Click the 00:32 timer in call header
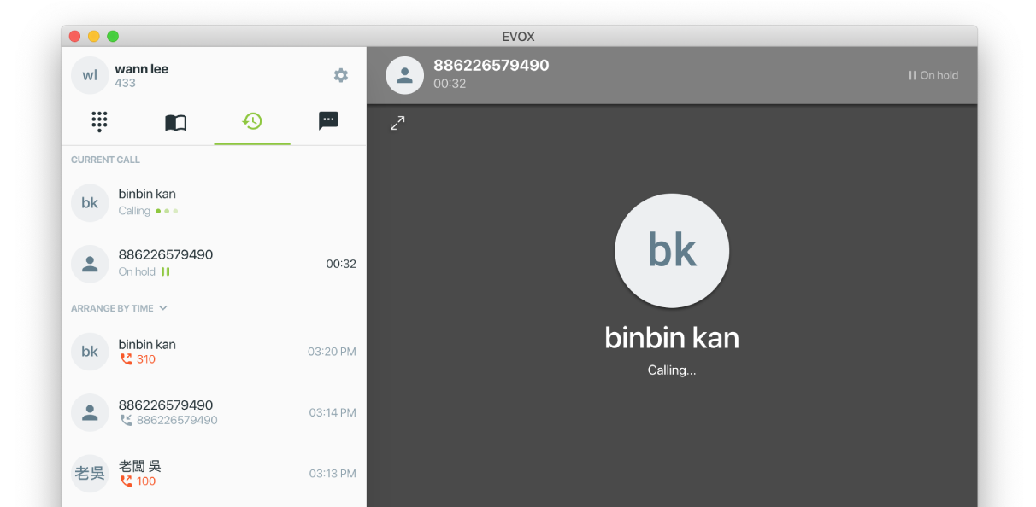 pyautogui.click(x=450, y=84)
